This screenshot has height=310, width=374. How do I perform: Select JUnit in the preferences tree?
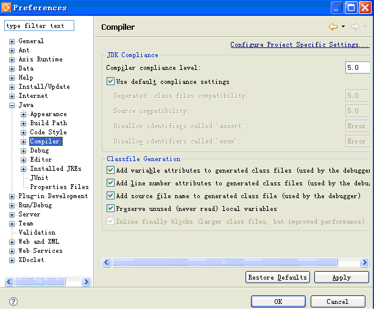pyautogui.click(x=40, y=177)
